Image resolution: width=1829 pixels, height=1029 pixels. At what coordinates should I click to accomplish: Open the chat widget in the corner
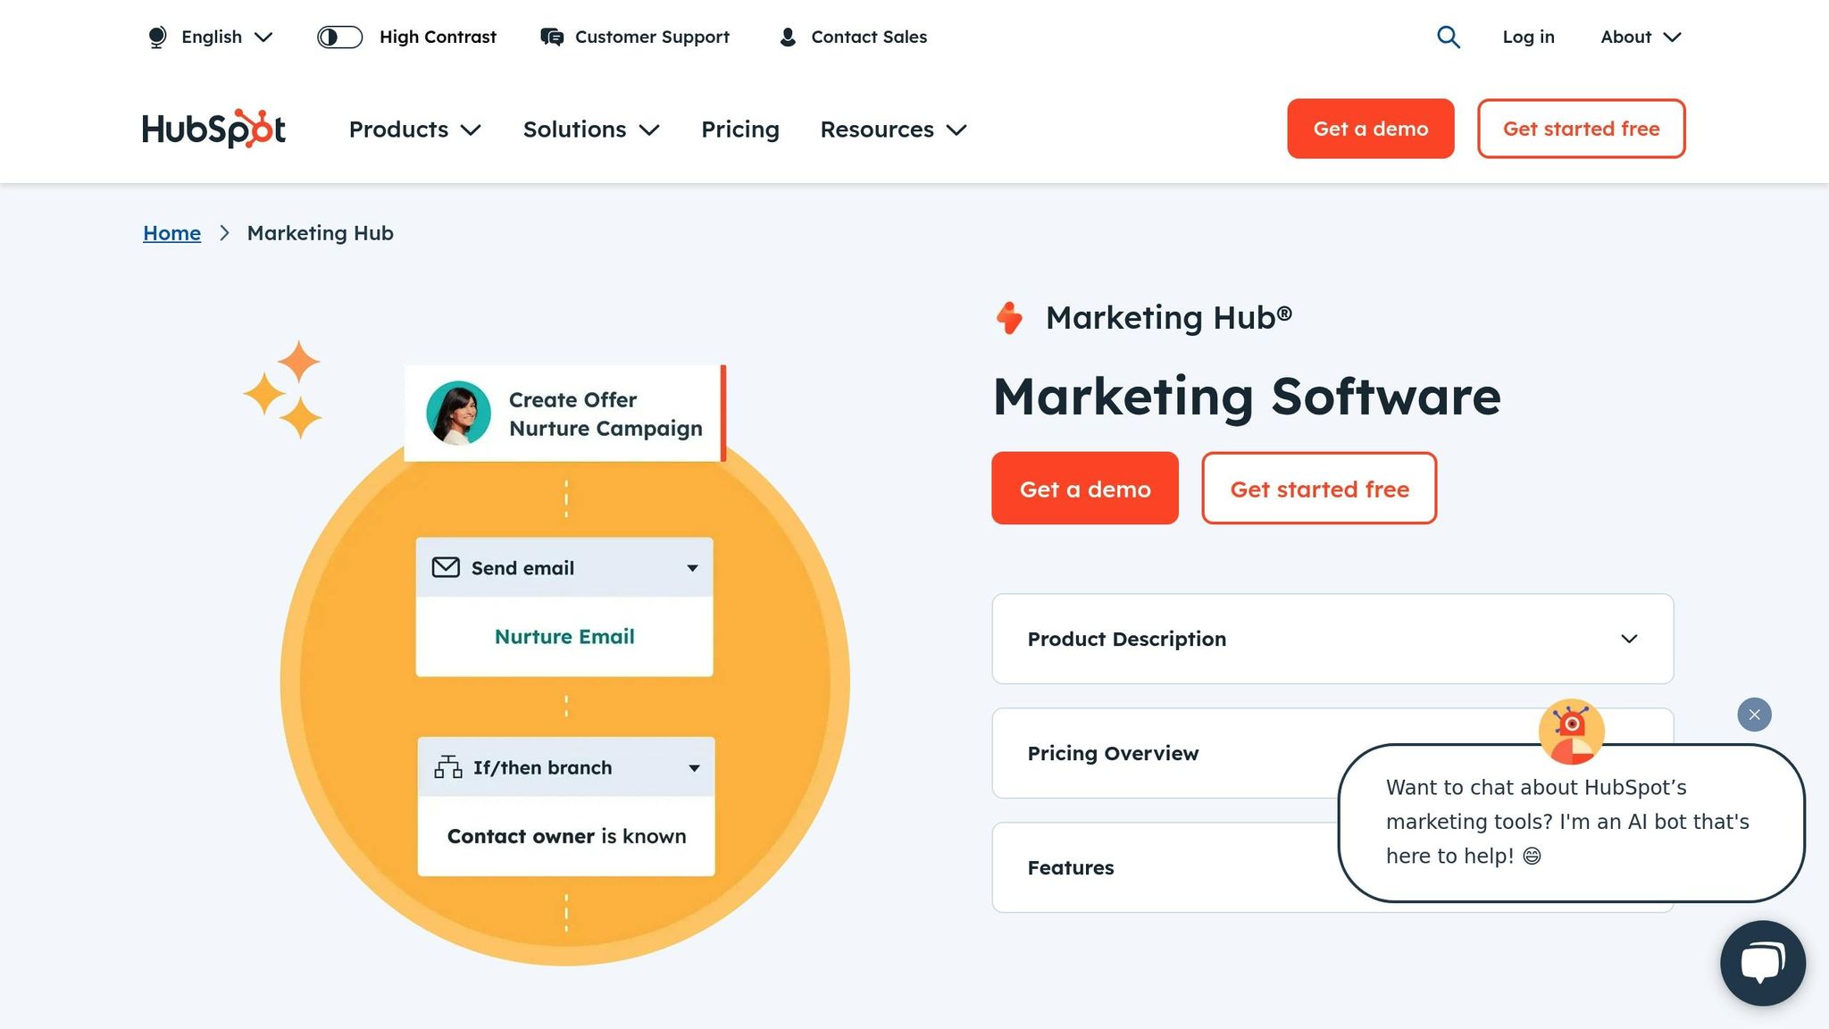pyautogui.click(x=1762, y=963)
